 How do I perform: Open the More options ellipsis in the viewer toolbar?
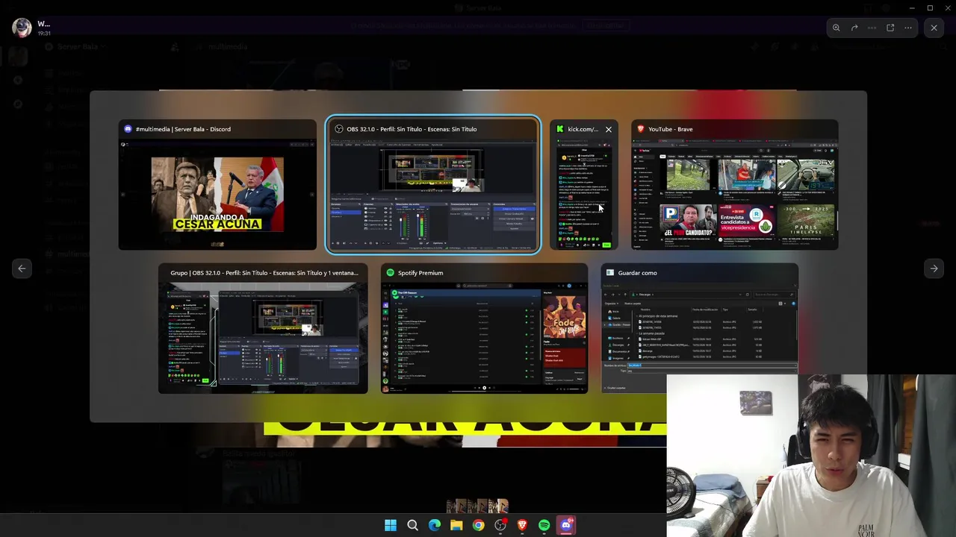pos(908,28)
